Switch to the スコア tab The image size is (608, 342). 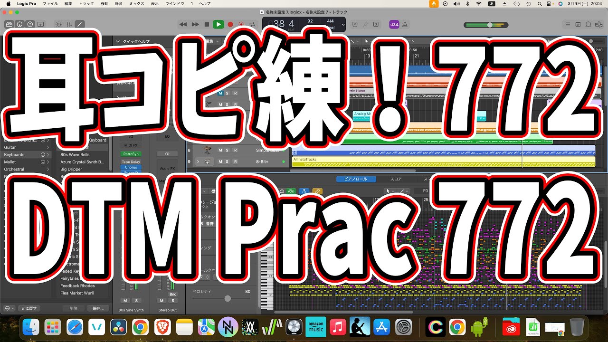click(396, 179)
